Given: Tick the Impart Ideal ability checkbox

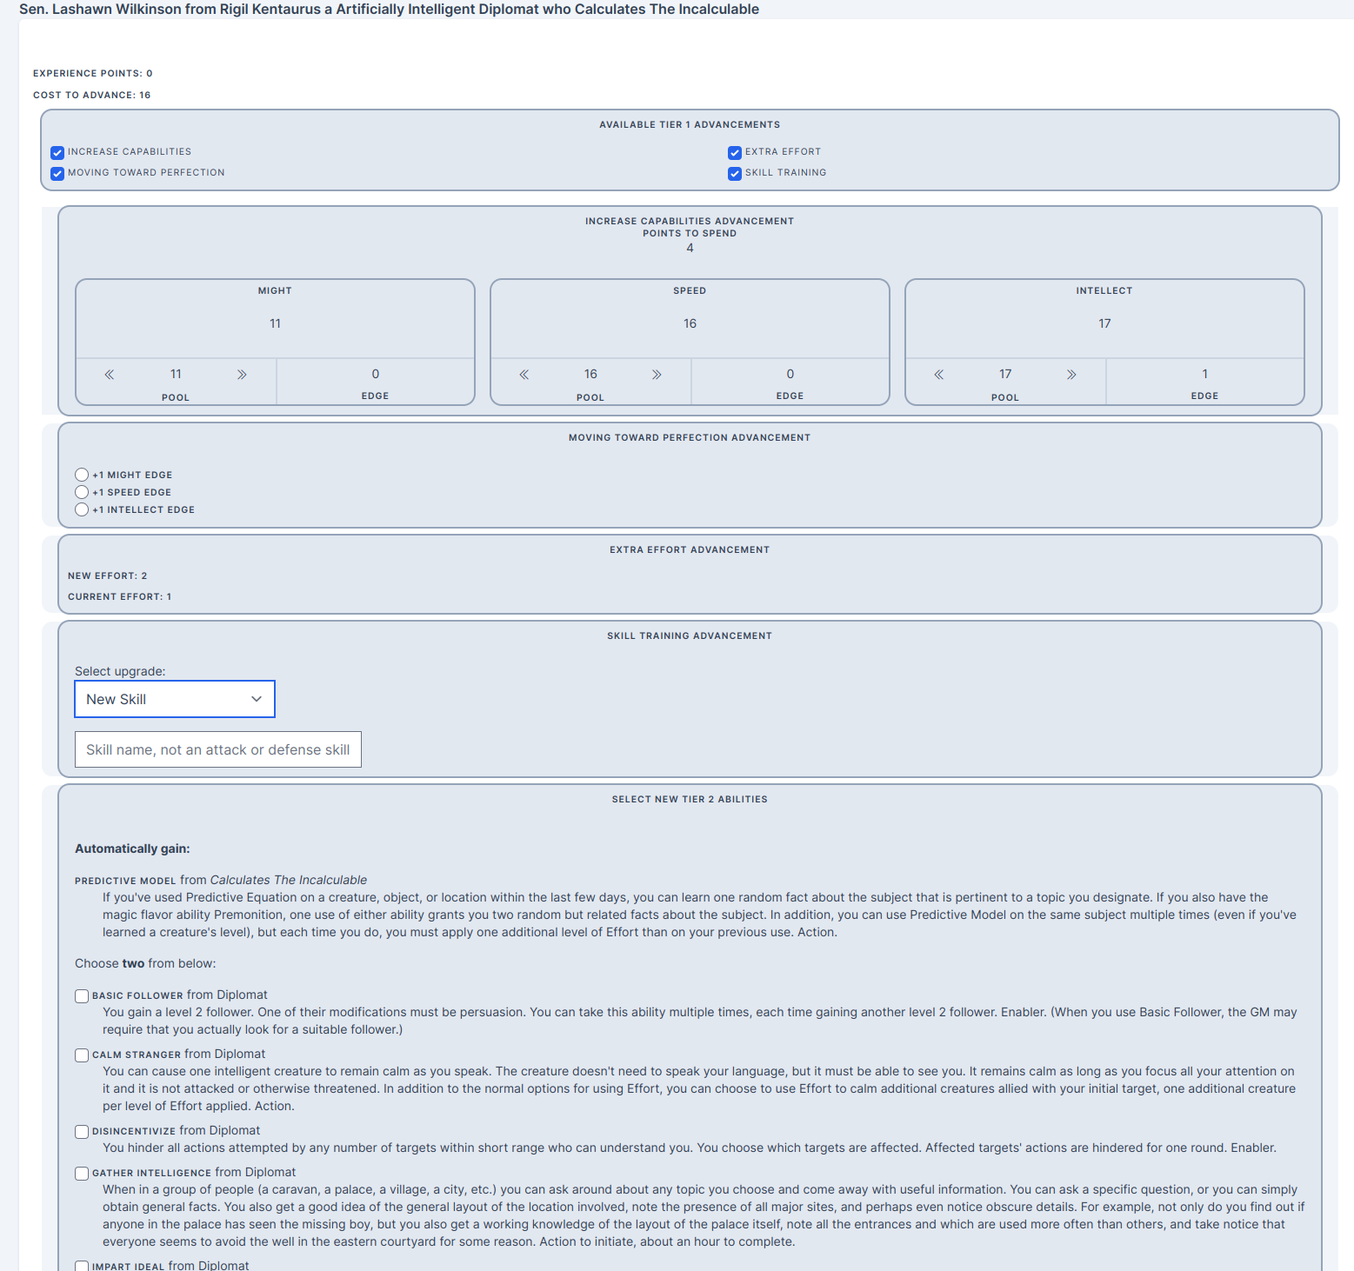Looking at the screenshot, I should point(82,1266).
